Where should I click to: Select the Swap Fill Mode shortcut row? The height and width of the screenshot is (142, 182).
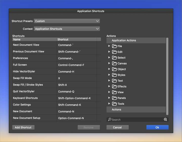57,78
